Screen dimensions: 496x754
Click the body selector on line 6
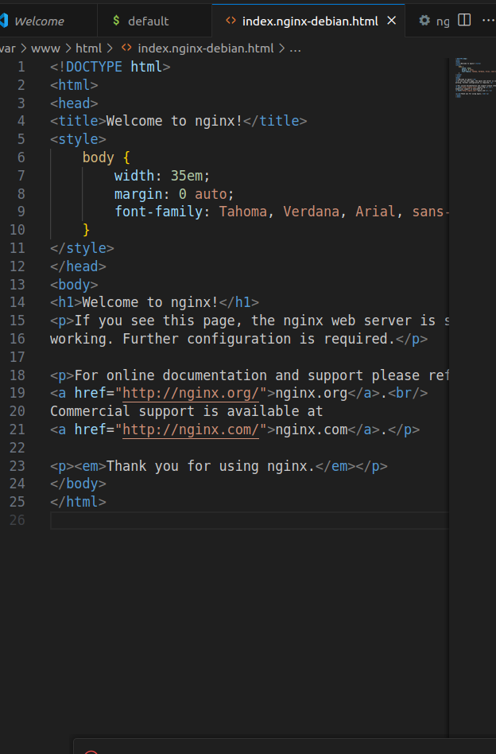98,157
